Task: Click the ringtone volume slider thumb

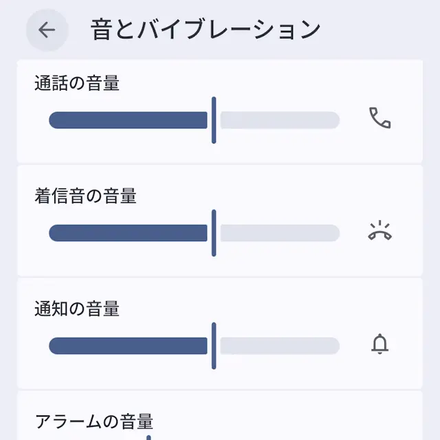Action: tap(214, 233)
